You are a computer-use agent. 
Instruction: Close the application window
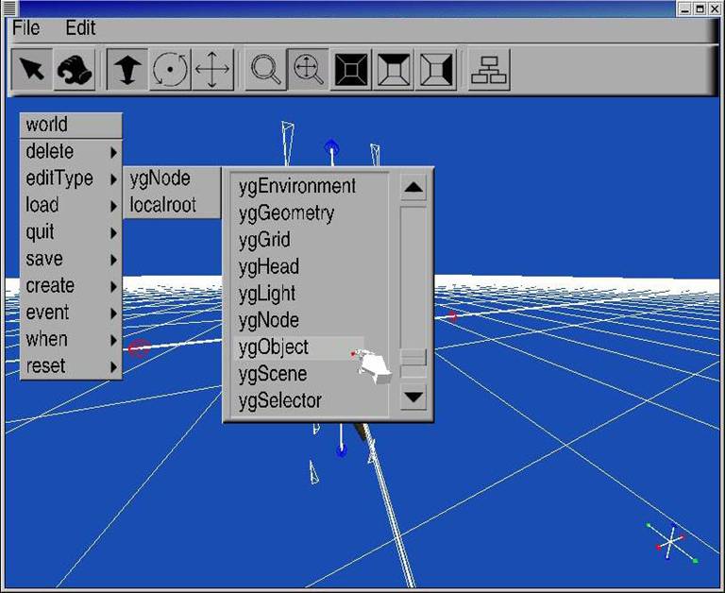tap(715, 8)
